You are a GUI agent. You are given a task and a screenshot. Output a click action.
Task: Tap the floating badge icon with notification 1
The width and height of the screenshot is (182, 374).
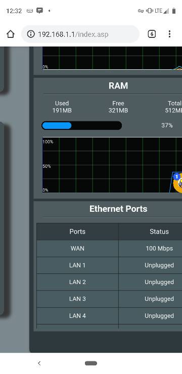point(177,182)
